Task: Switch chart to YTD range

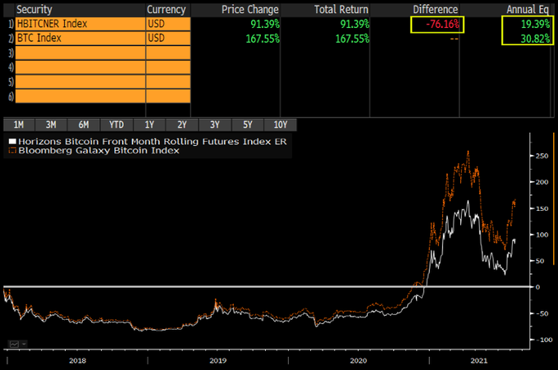Action: click(x=117, y=125)
